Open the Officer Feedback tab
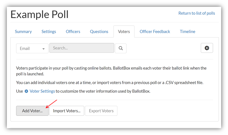 point(155,31)
